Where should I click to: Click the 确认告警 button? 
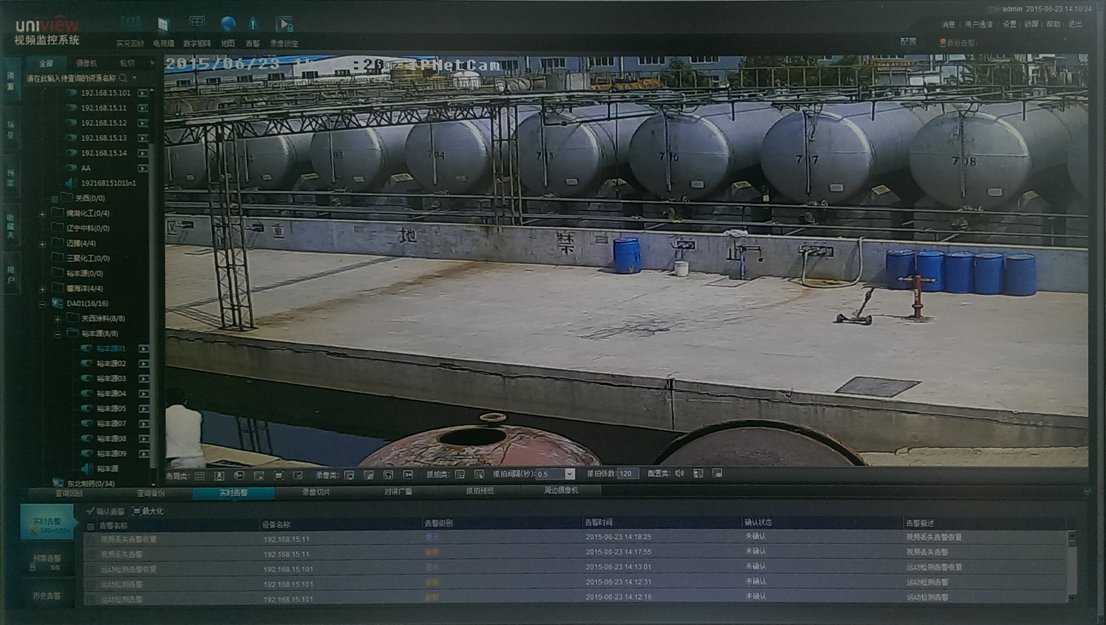(x=106, y=511)
